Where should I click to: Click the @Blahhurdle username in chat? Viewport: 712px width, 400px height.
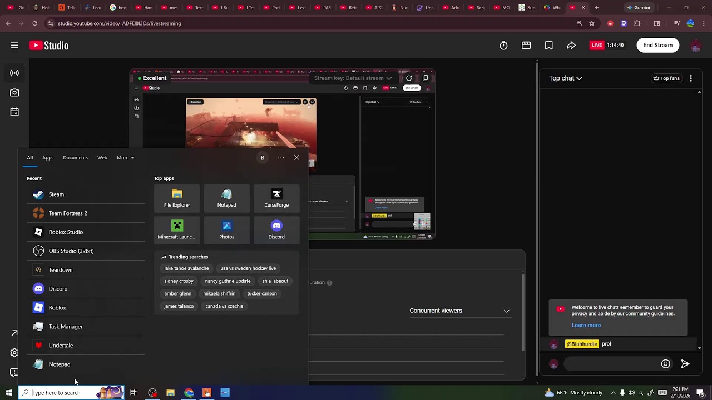[582, 344]
